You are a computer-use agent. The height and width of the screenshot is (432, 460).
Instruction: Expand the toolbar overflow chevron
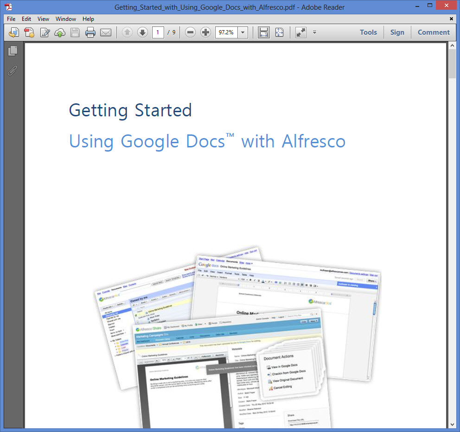(x=314, y=32)
